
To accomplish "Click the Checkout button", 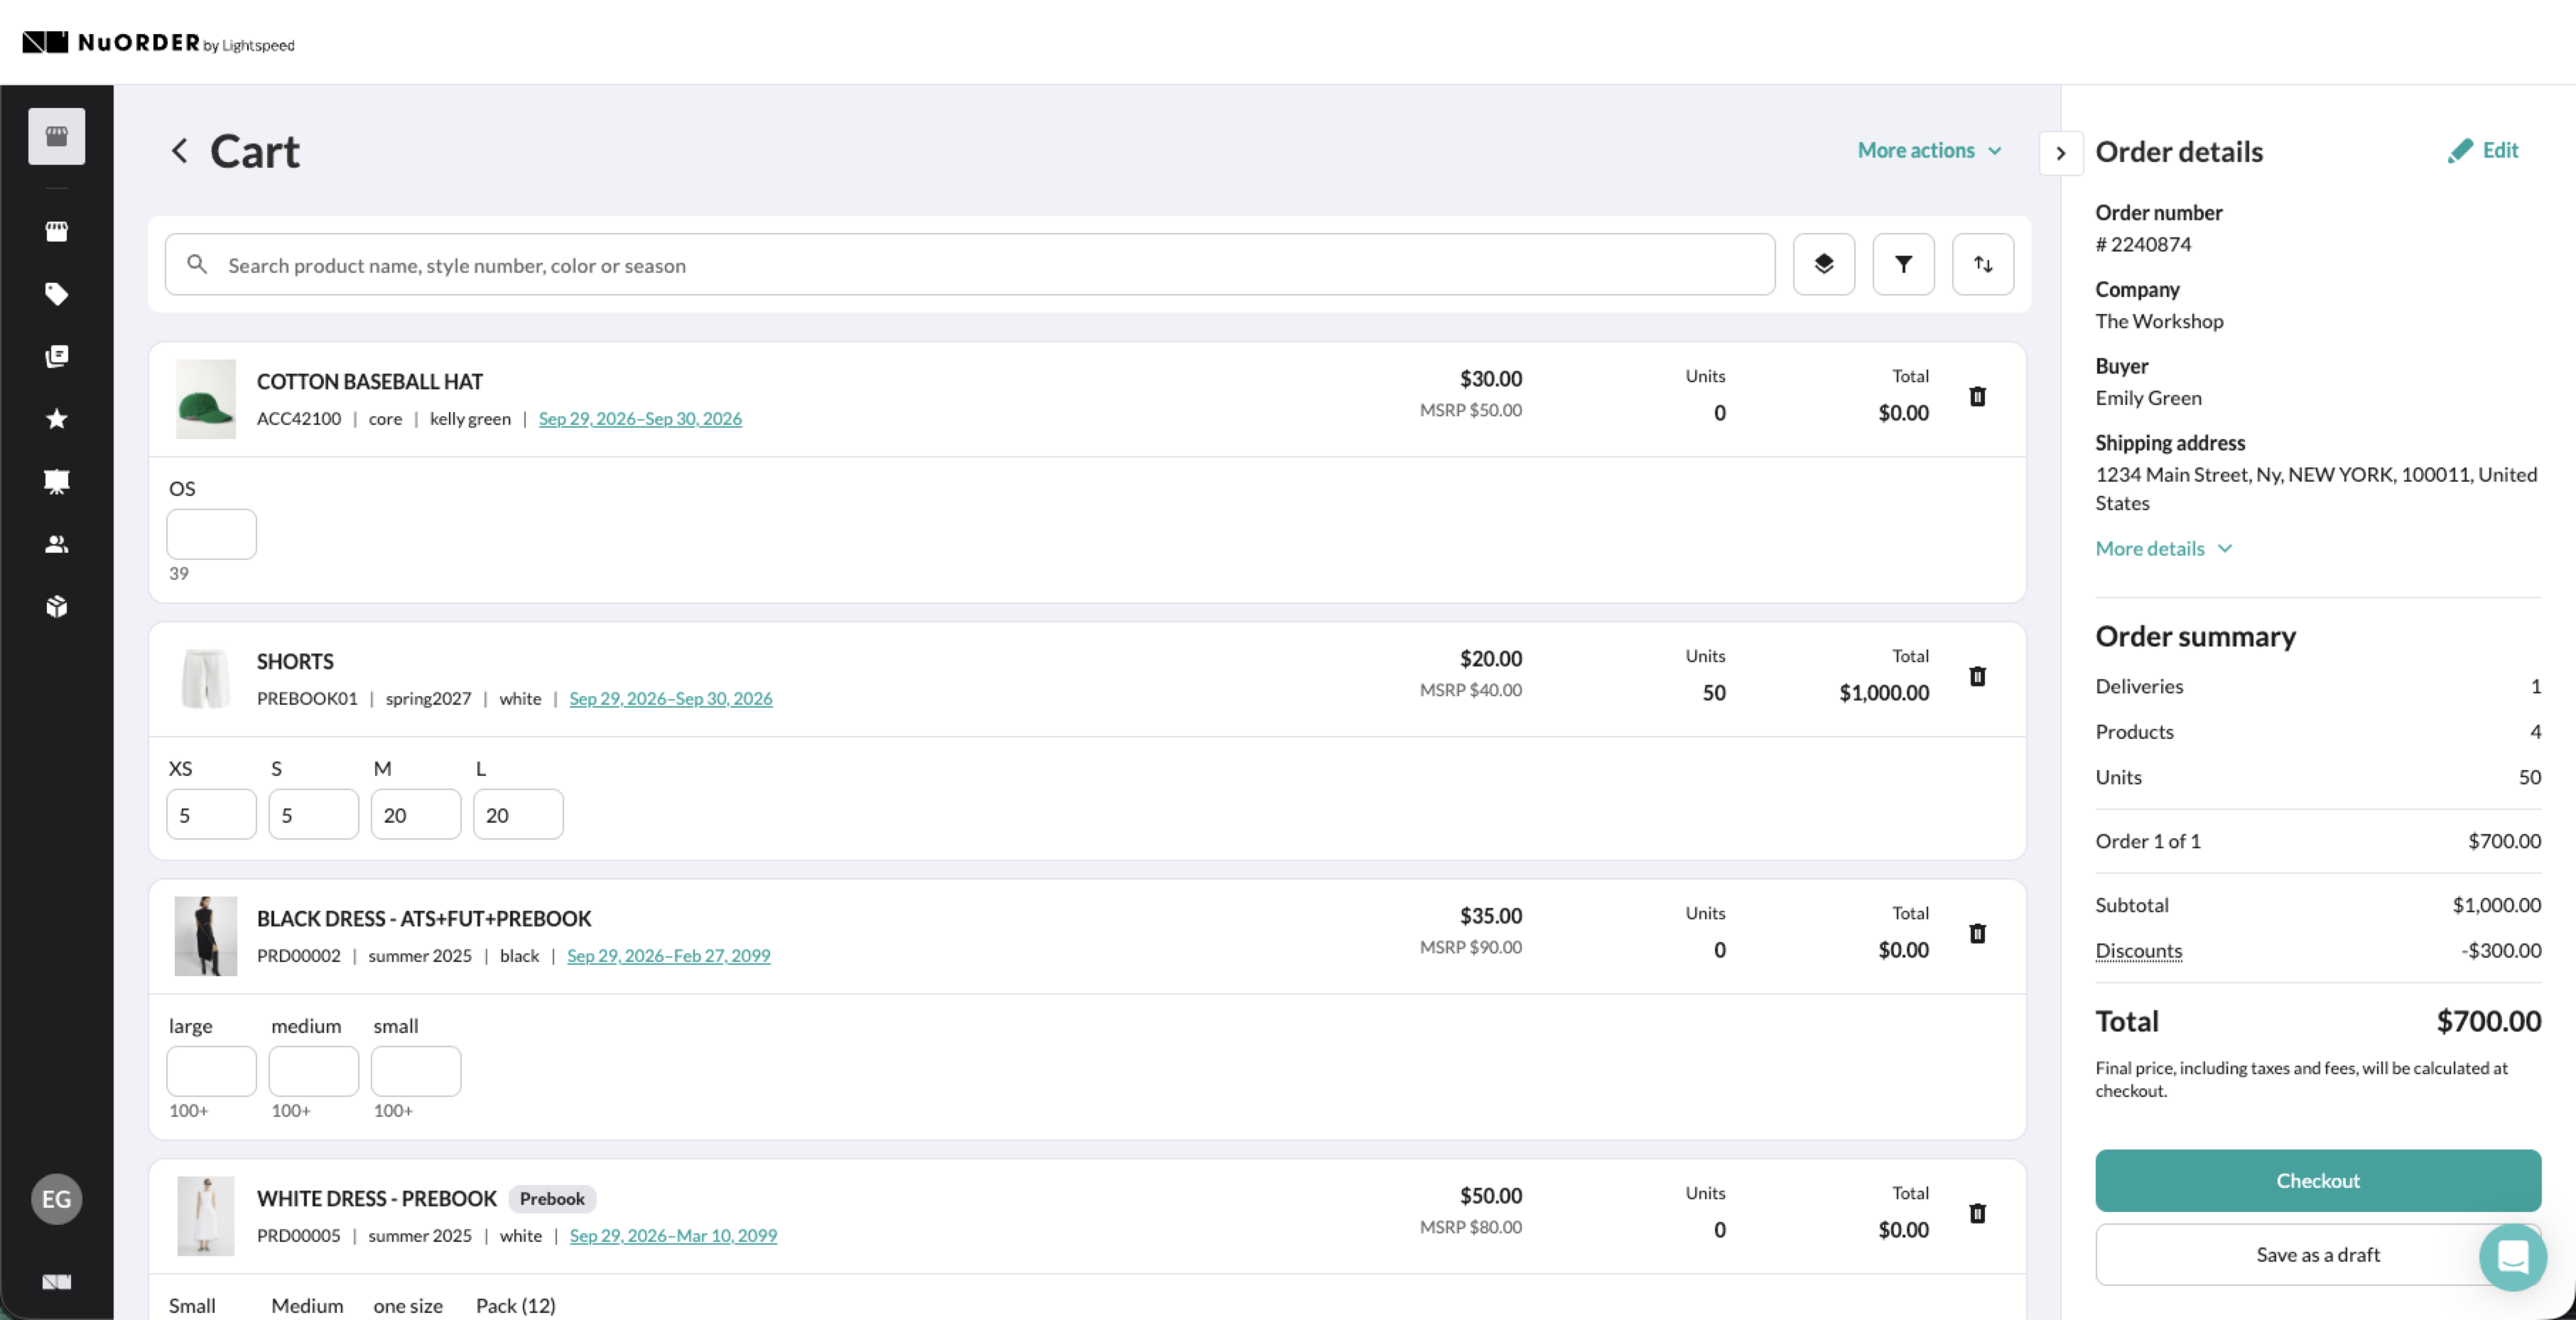I will pyautogui.click(x=2318, y=1180).
